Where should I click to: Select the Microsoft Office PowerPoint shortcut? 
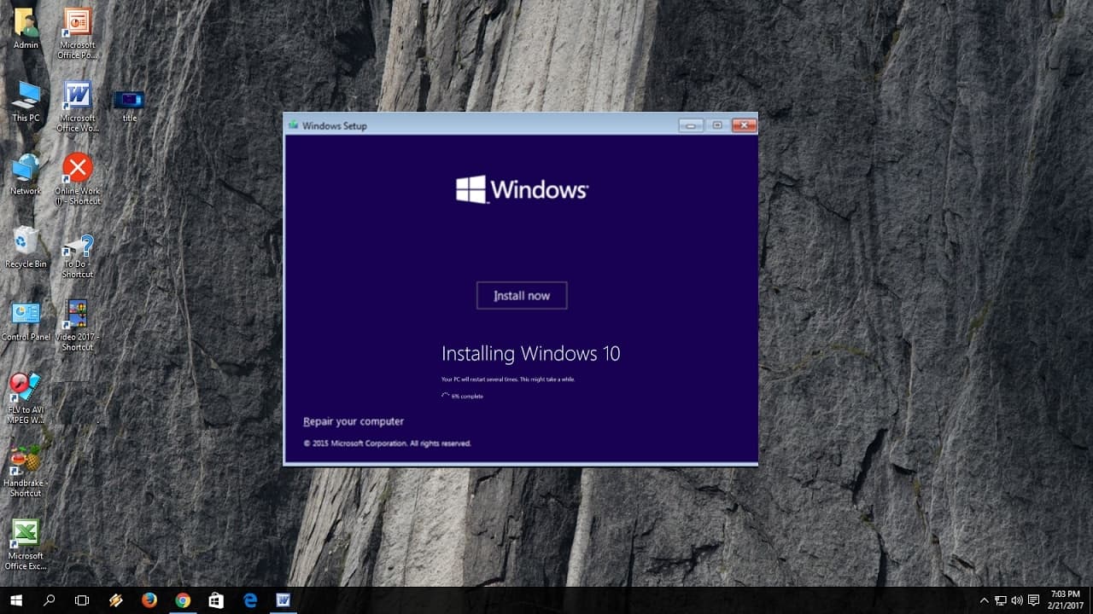coord(78,33)
